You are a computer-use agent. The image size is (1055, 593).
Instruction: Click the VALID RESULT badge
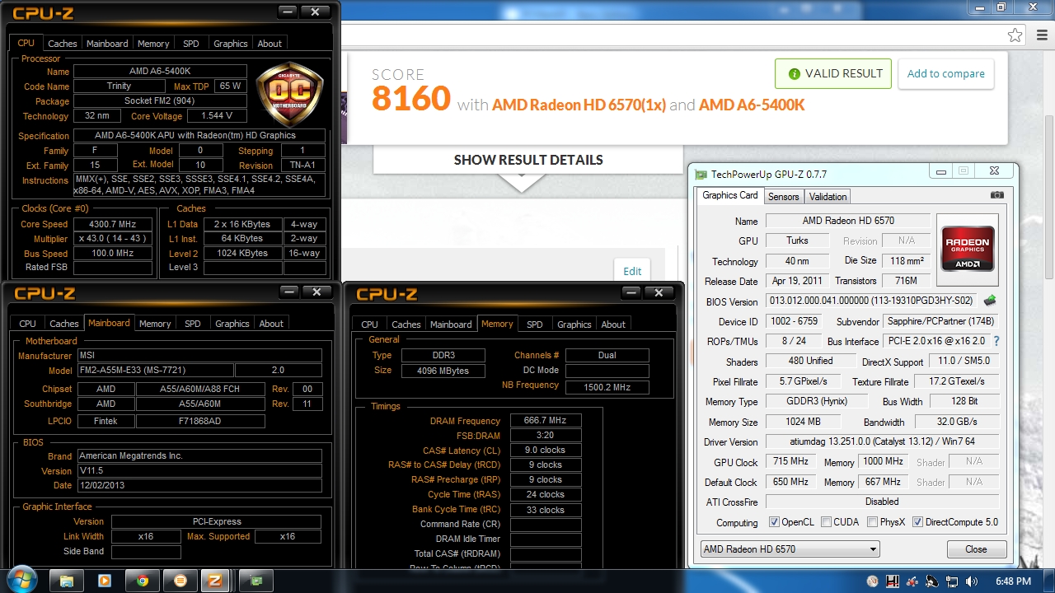[x=833, y=73]
